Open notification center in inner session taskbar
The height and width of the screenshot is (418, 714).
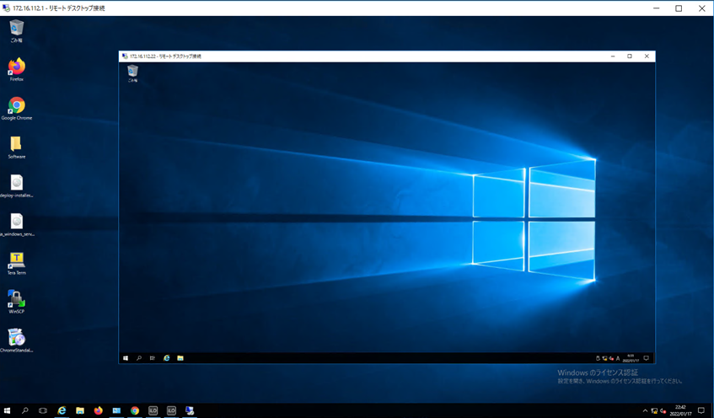coord(647,358)
